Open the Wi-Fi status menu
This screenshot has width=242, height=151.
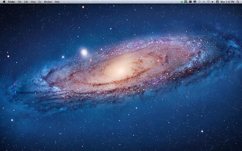point(208,2)
